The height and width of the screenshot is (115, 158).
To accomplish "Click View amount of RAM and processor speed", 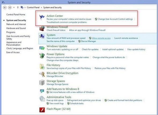I will (x=66, y=38).
